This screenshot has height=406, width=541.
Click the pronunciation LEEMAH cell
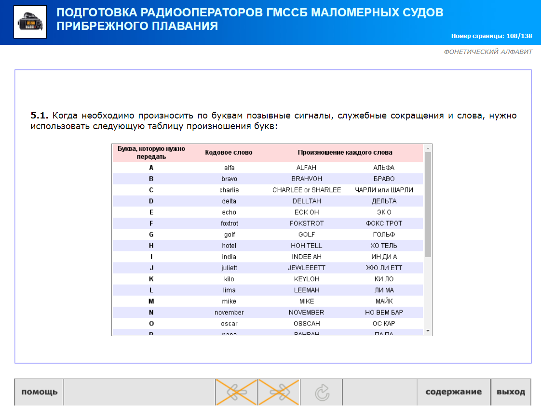pos(306,290)
